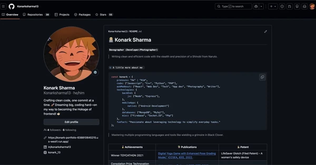
Task: Open the Issues icon in header
Action: tap(282, 6)
